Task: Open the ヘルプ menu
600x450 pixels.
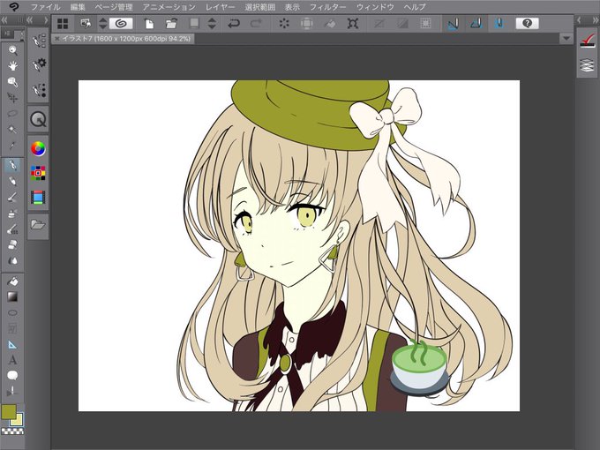Action: 415,7
